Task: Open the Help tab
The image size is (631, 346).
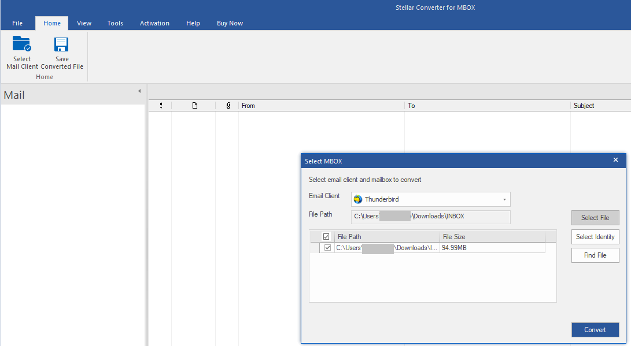Action: [193, 23]
